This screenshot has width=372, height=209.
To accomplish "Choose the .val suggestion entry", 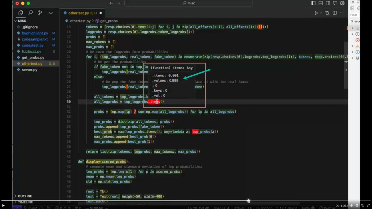I will click(158, 95).
